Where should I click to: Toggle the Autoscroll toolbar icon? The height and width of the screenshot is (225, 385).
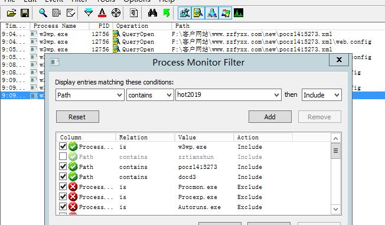[57, 13]
